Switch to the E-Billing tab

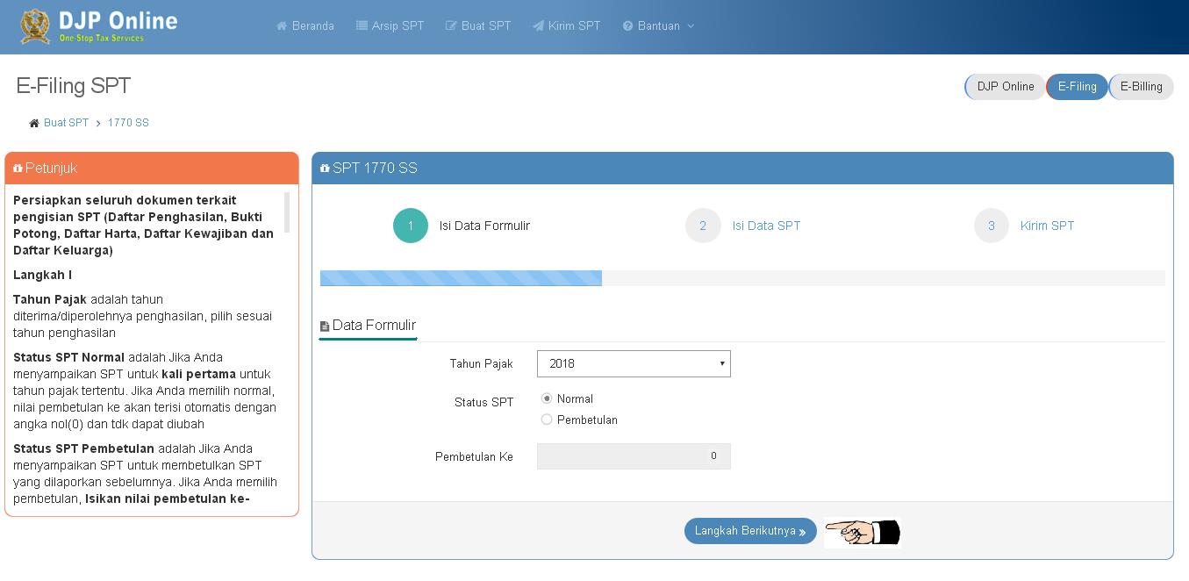[x=1141, y=86]
